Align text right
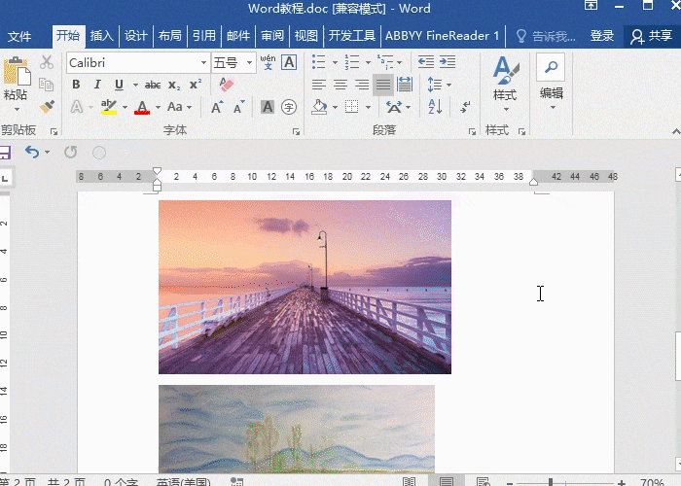The image size is (681, 486). 362,85
